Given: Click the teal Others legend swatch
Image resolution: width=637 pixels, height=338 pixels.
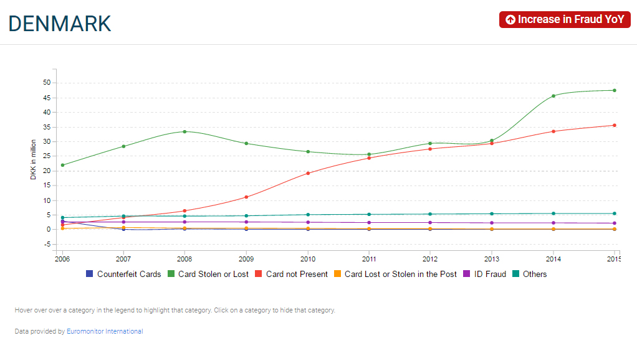Looking at the screenshot, I should pos(515,274).
